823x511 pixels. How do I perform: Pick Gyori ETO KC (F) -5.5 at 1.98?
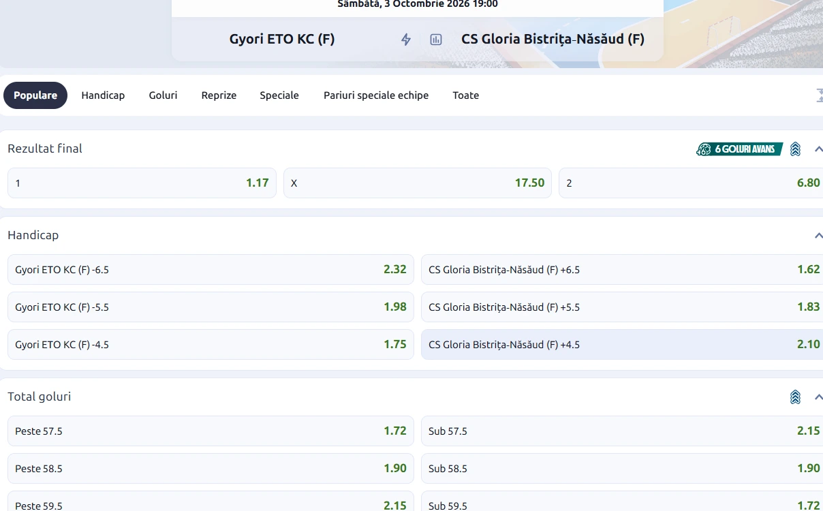pyautogui.click(x=211, y=307)
